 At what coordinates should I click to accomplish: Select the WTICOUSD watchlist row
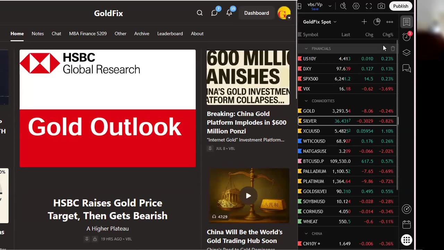coord(347,141)
